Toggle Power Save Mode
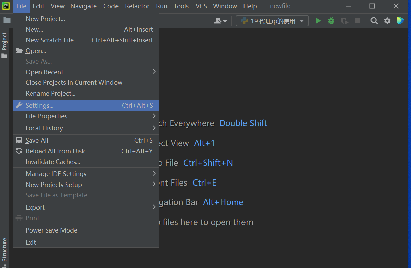The image size is (411, 268). (52, 230)
